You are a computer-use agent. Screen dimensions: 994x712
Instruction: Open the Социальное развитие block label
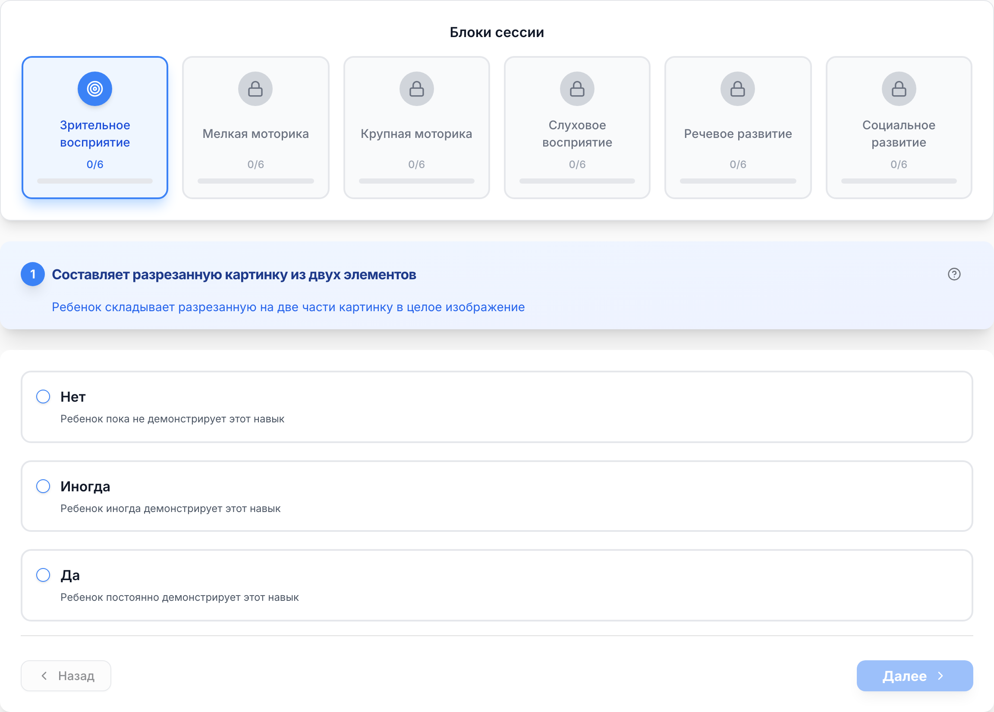899,134
